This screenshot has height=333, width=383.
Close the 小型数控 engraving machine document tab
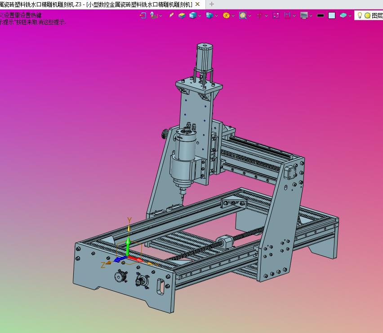[x=198, y=4]
